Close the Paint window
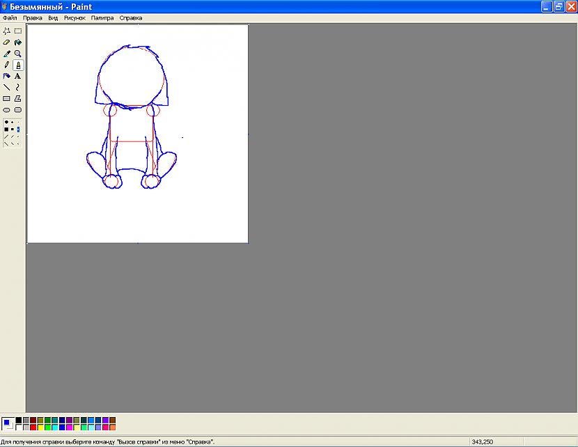This screenshot has height=447, width=578. 571,7
